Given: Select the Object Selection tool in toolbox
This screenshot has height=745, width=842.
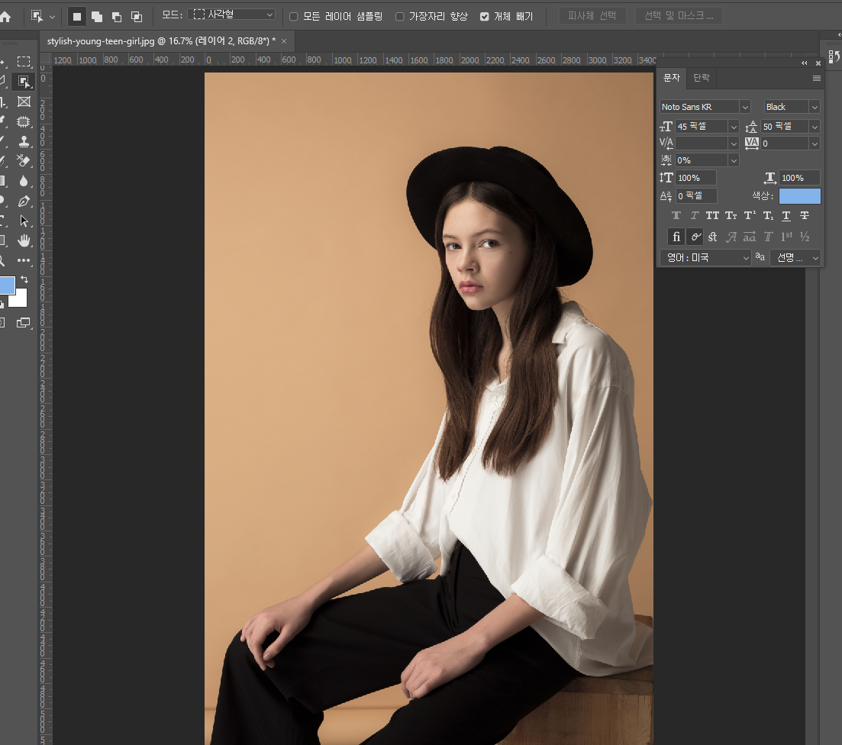Looking at the screenshot, I should point(24,81).
